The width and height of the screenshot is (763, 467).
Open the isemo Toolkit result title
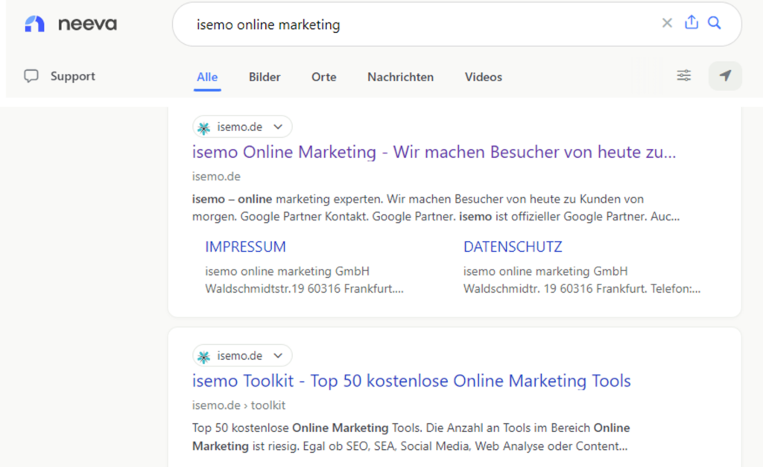[x=411, y=381]
